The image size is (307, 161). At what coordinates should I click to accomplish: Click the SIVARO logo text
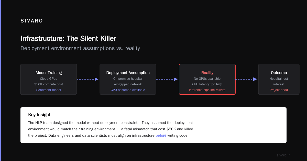coord(32,21)
